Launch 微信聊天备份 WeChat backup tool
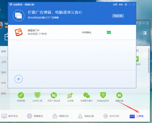This screenshot has height=123, width=152. (87, 95)
